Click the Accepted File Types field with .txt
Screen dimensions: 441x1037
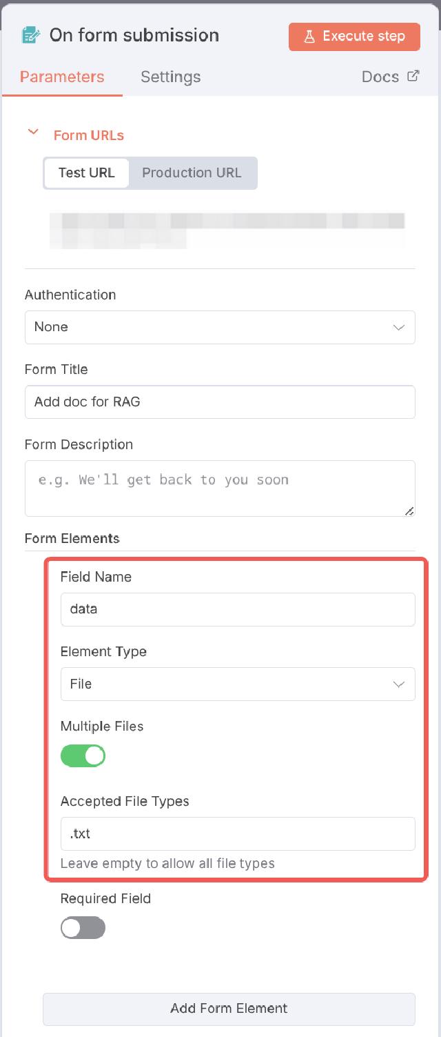pyautogui.click(x=238, y=833)
